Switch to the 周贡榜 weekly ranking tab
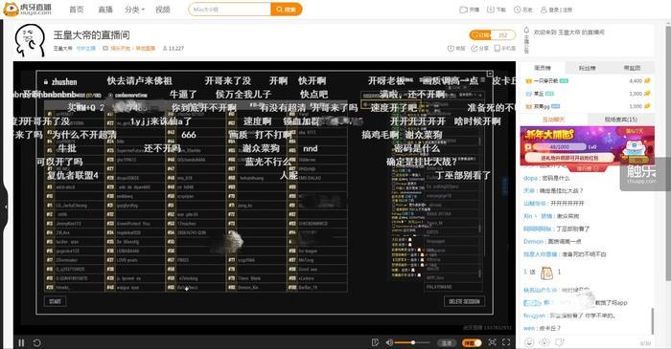This screenshot has height=349, width=671. [543, 68]
